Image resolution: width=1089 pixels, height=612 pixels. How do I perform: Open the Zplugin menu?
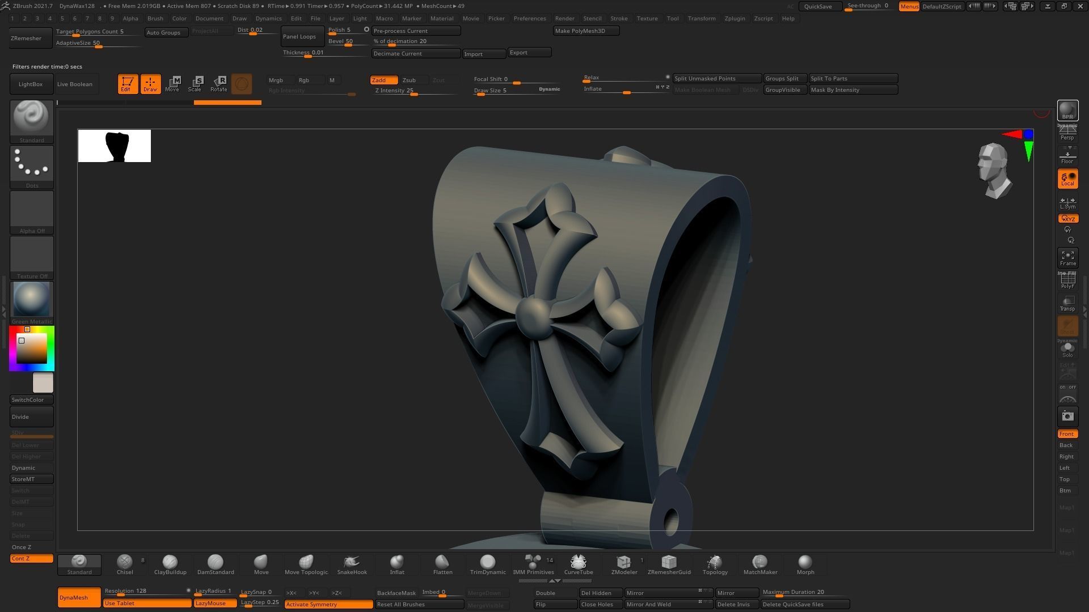pyautogui.click(x=735, y=18)
